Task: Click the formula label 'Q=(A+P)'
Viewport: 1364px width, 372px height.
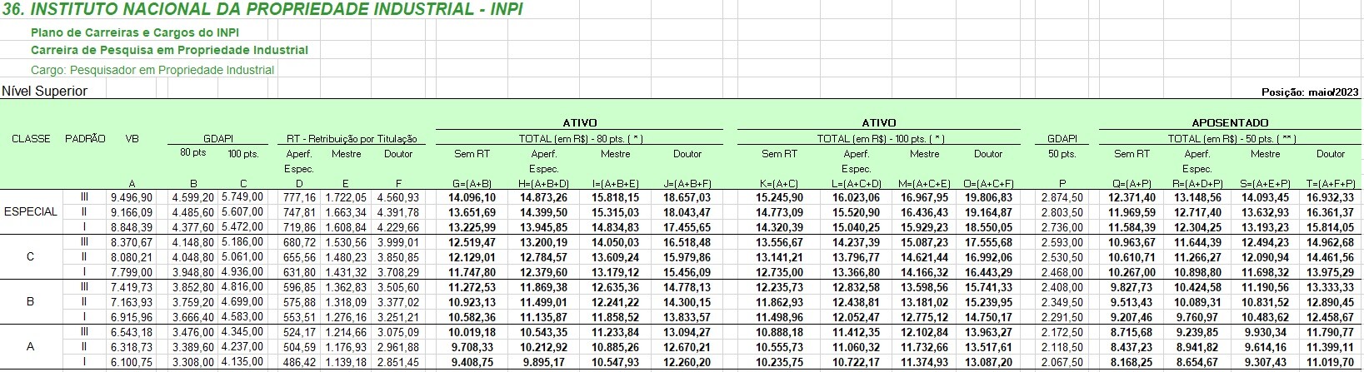Action: pyautogui.click(x=1131, y=184)
